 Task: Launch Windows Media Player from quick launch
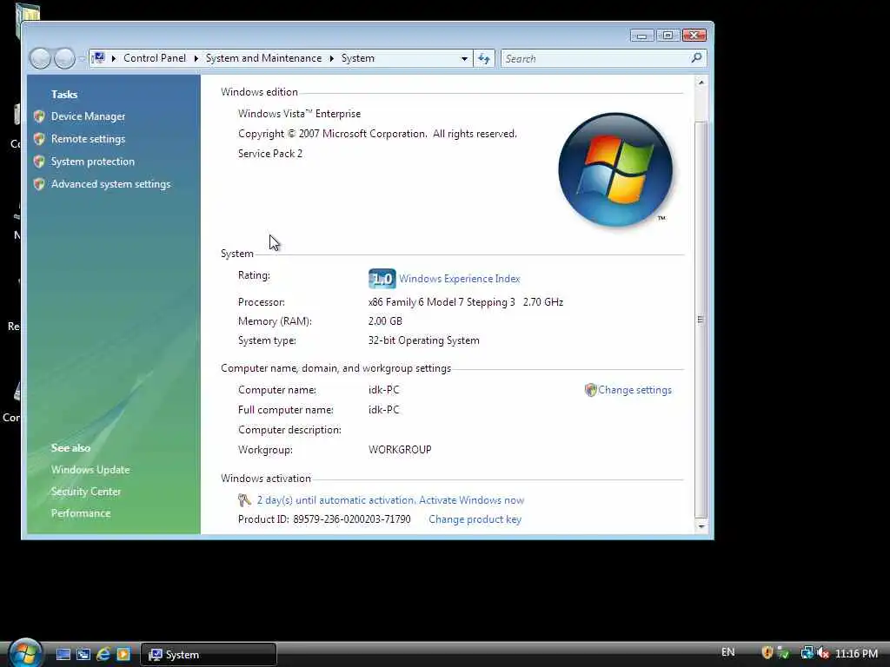click(123, 654)
